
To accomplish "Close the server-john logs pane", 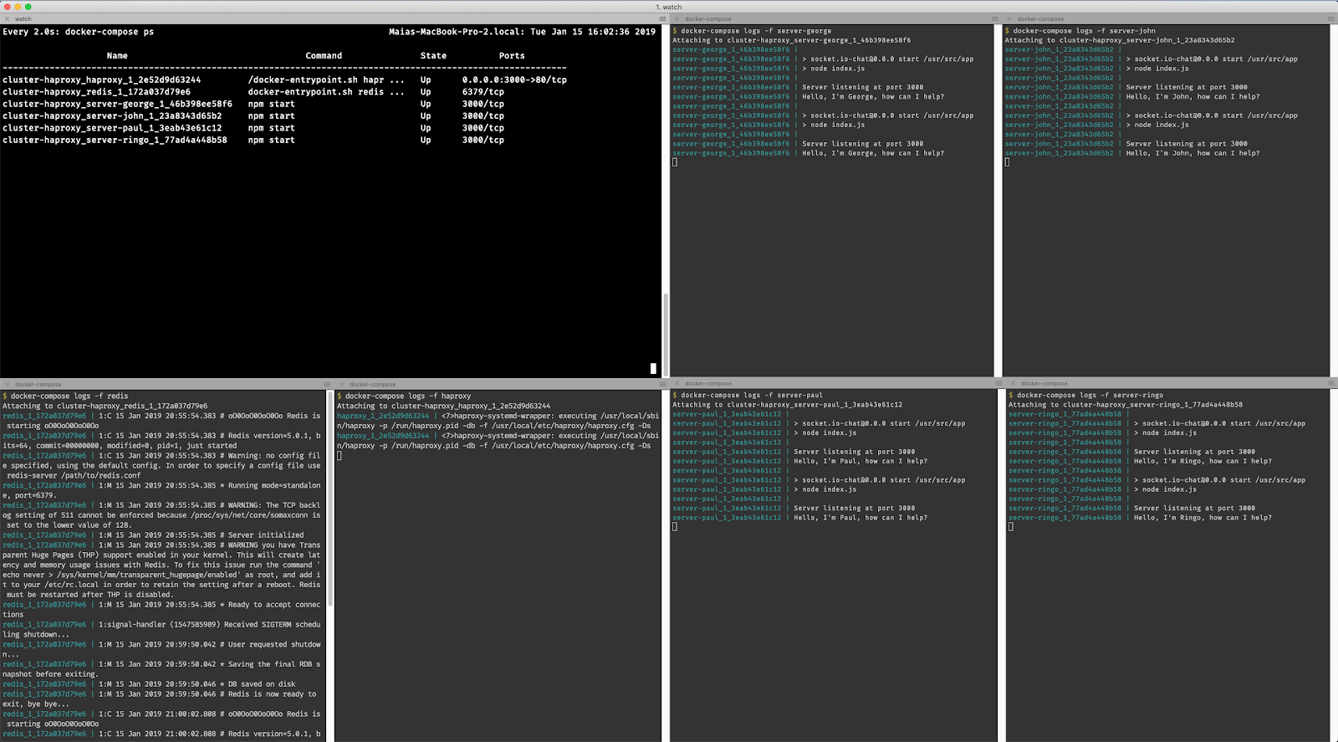I will [x=1009, y=18].
